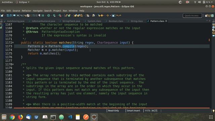Open the Terminal from the dock
Viewport: 215px width, 121px height.
click(x=53, y=117)
